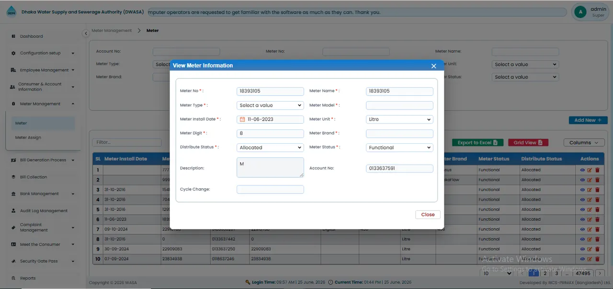Open the Bank Management sidebar menu
Screen dimensions: 613x289
point(43,194)
